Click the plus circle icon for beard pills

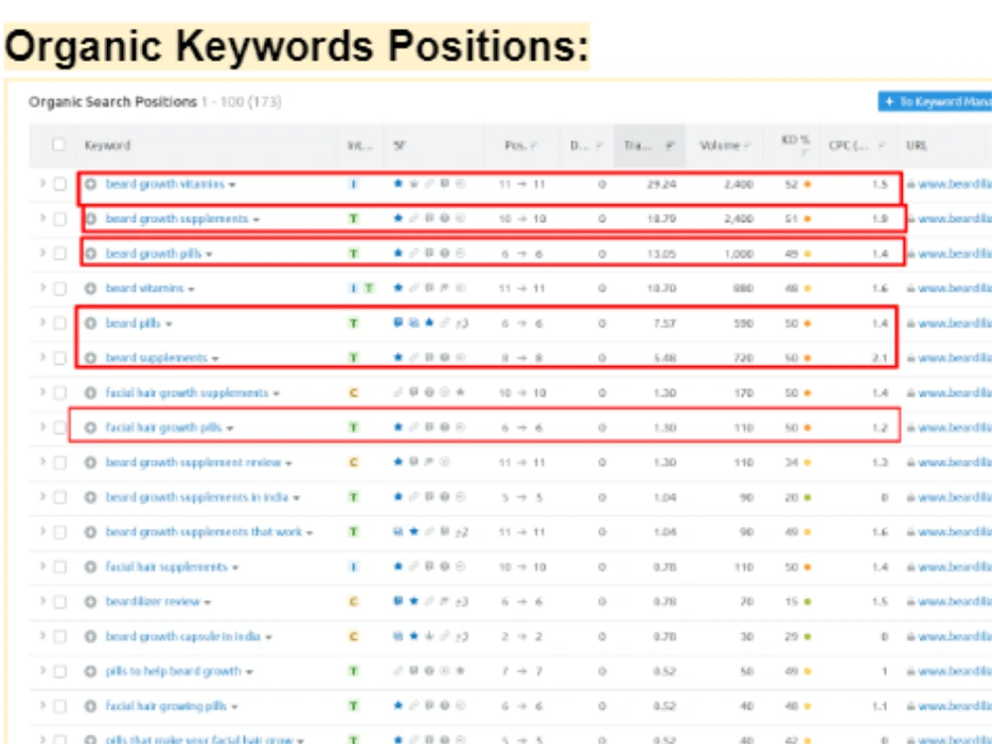[x=90, y=323]
